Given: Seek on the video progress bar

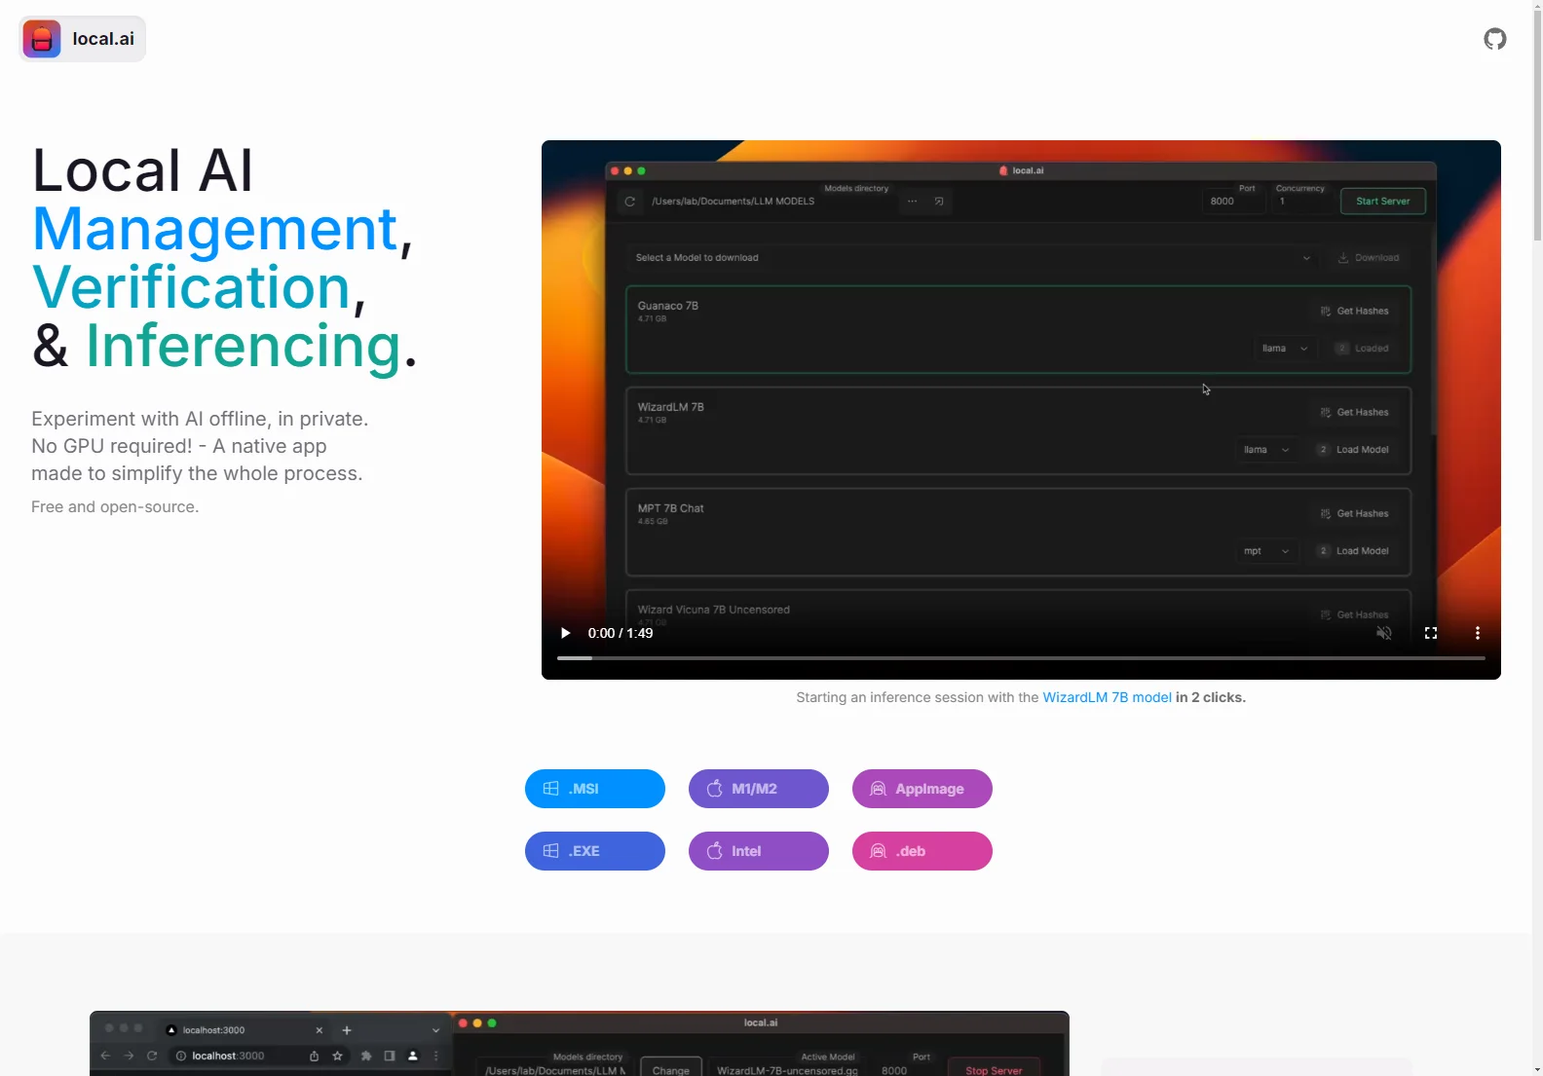Looking at the screenshot, I should point(1021,658).
